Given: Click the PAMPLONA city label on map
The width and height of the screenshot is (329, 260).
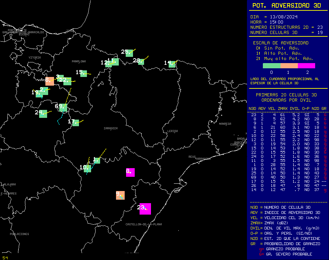Looking at the screenshot, I should click(x=79, y=61).
